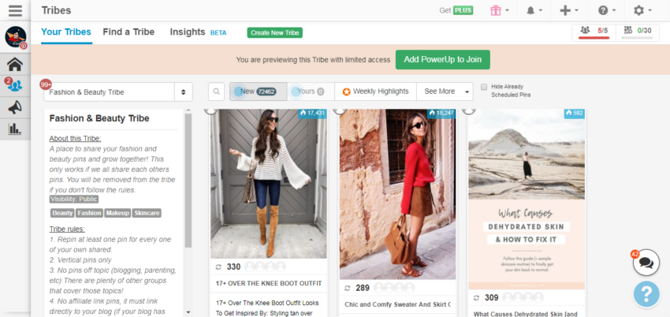Expand the Fashion & Beauty Tribe selector
This screenshot has height=317, width=670.
118,91
